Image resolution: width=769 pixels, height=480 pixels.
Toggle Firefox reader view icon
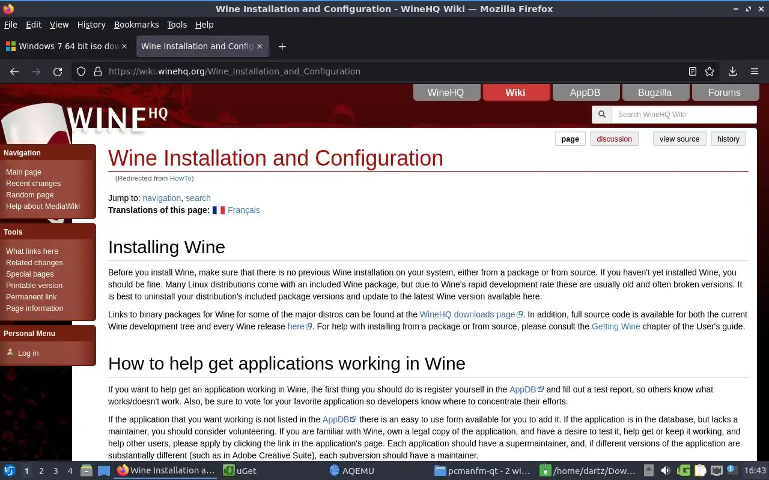click(693, 71)
